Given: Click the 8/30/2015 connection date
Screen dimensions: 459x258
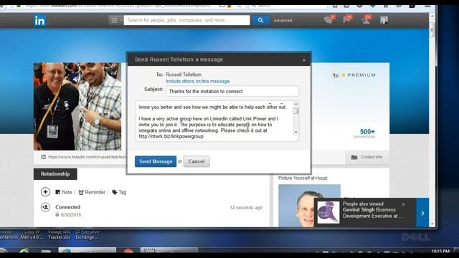Looking at the screenshot, I should pos(71,215).
